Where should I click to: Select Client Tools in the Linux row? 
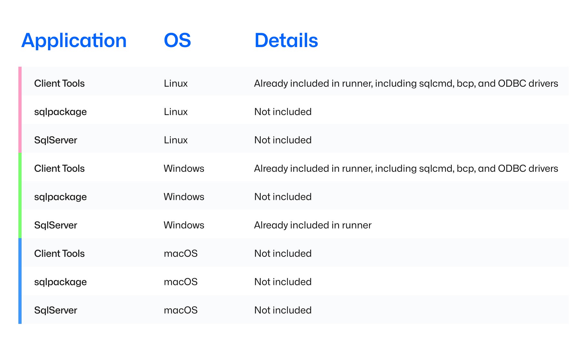[59, 83]
